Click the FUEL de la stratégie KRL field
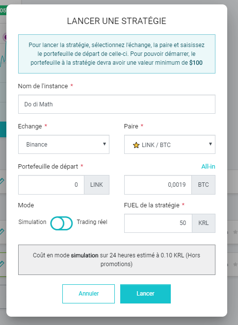238x325 pixels. 158,223
